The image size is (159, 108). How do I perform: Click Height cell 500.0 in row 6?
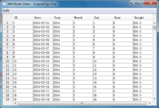142,44
